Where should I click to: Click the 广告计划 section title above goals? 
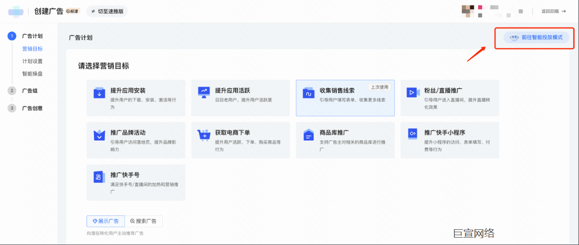(x=81, y=37)
